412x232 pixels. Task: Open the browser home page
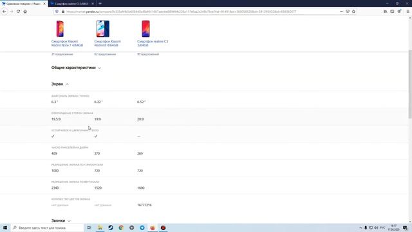point(25,12)
